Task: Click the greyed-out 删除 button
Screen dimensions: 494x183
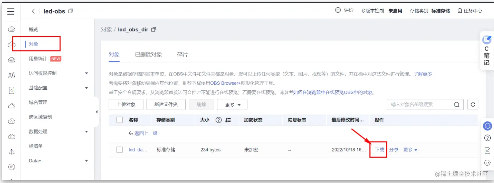Action: pyautogui.click(x=201, y=104)
